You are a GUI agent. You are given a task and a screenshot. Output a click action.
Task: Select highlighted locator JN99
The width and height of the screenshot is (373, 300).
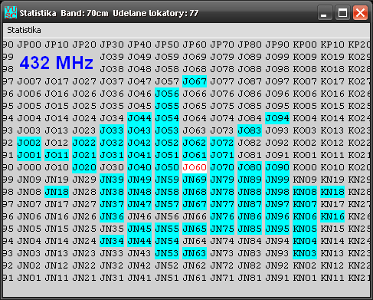click(x=277, y=180)
